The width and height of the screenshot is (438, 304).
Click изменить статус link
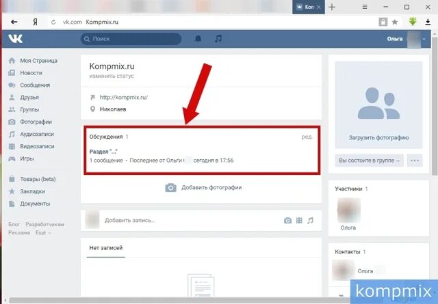click(x=112, y=76)
